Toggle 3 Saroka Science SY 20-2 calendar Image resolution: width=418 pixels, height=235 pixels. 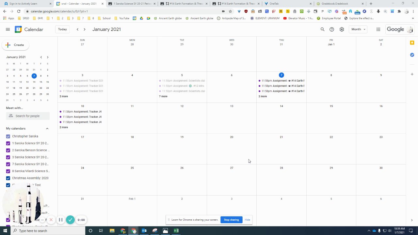click(x=8, y=157)
